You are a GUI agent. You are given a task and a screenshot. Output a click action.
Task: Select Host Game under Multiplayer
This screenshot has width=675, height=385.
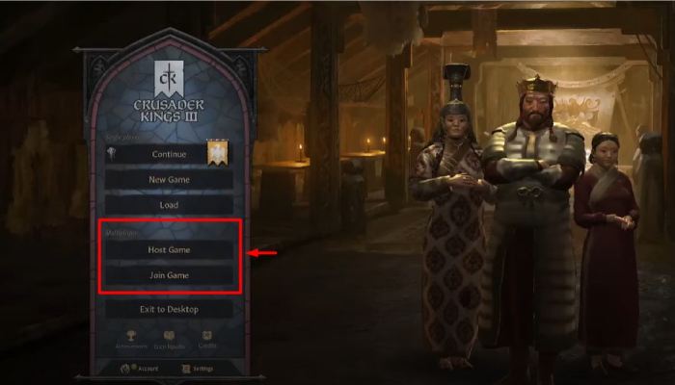169,249
